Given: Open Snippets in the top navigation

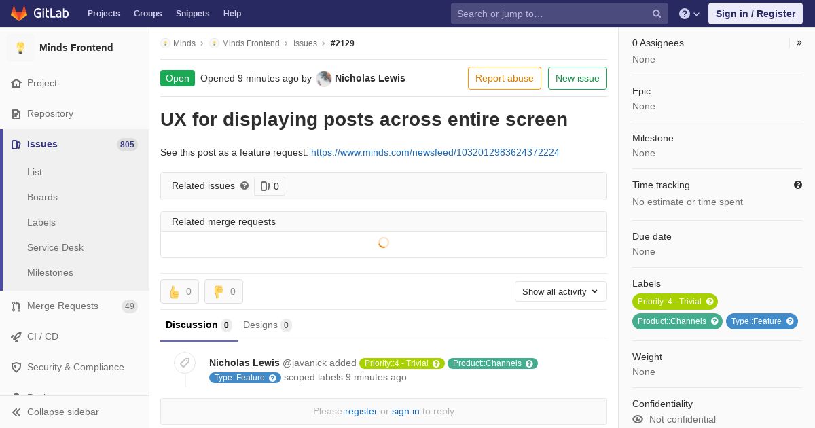Looking at the screenshot, I should pos(192,14).
